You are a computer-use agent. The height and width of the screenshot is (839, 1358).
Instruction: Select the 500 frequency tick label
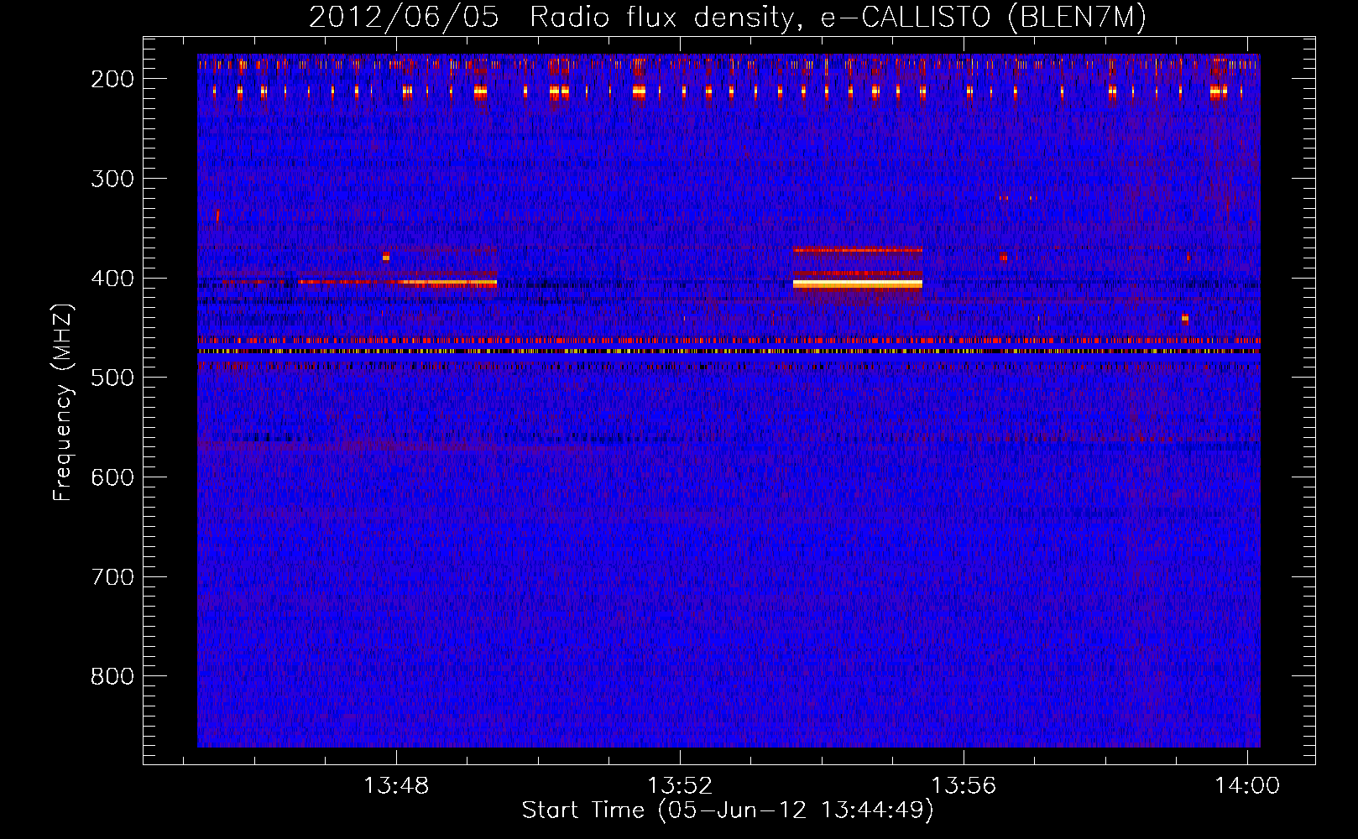(x=112, y=378)
